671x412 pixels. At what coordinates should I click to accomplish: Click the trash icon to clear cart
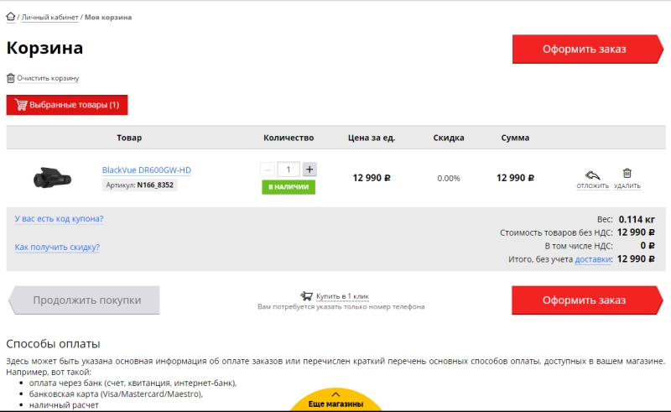coord(11,78)
